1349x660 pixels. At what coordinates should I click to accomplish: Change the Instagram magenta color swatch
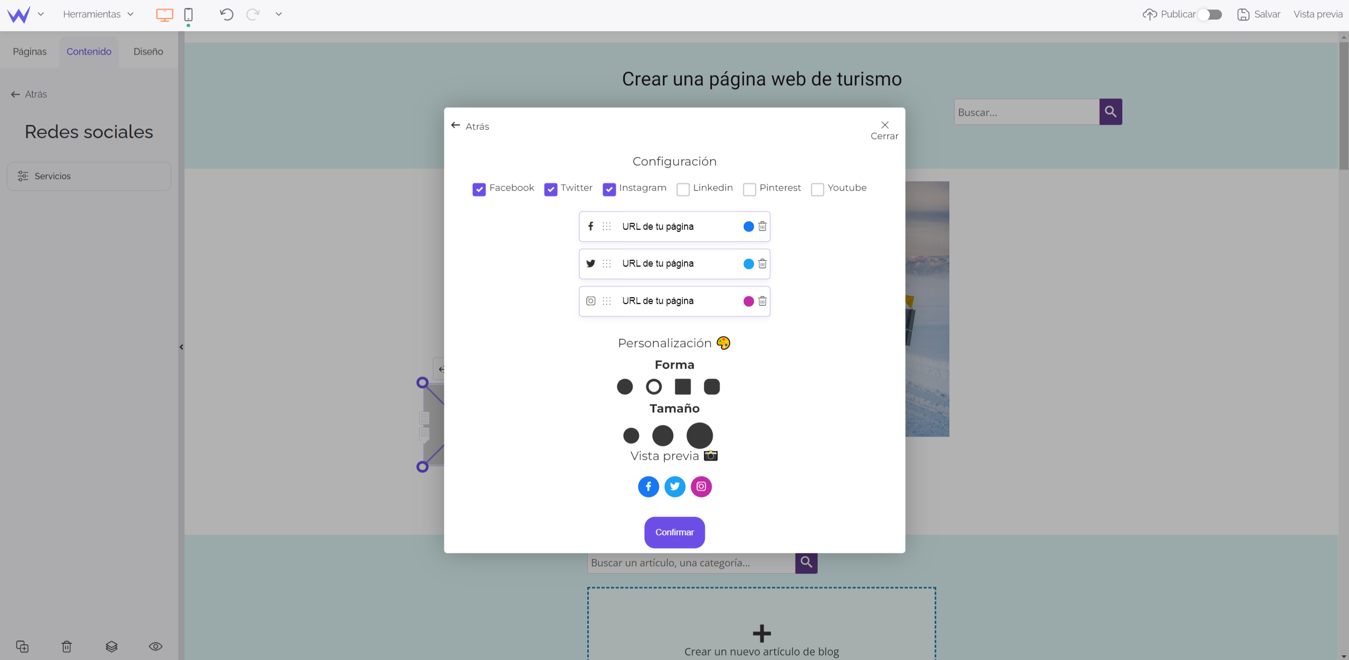pos(748,301)
